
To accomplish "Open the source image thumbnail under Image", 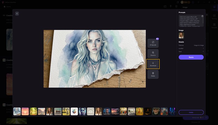I will (181, 36).
